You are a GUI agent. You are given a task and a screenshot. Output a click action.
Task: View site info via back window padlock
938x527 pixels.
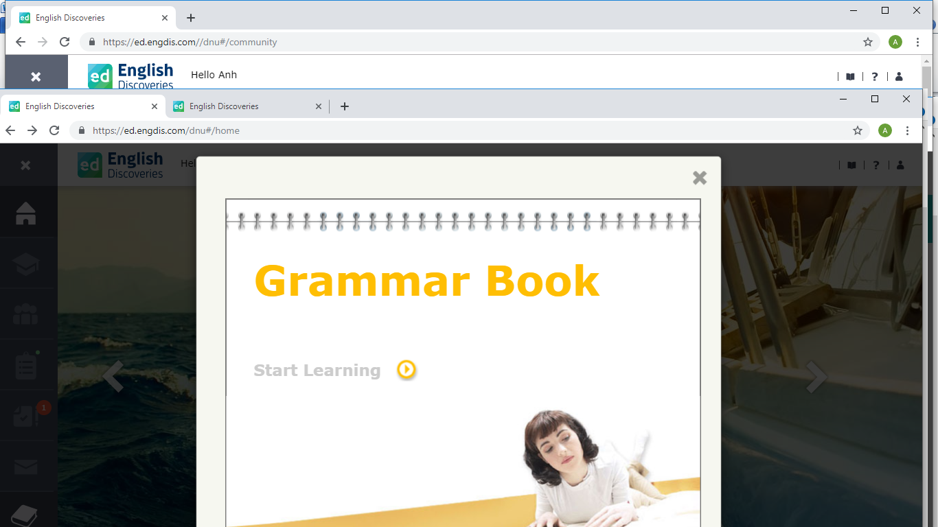[x=92, y=42]
